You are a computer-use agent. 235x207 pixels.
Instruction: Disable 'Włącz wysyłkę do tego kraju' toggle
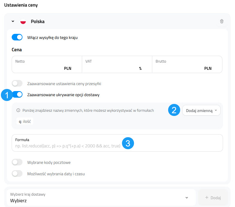point(17,37)
